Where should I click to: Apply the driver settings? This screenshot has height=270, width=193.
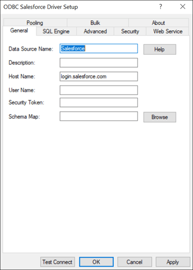point(173,262)
